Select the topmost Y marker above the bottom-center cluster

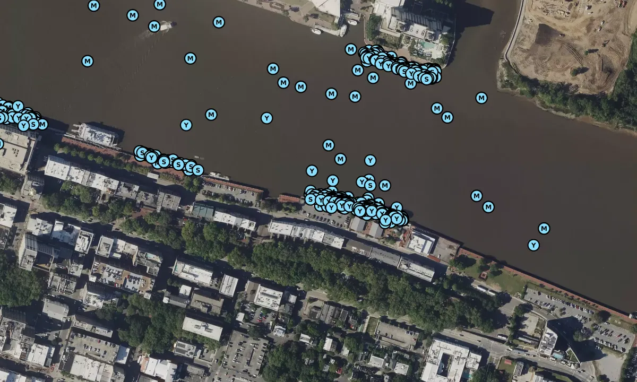pos(370,160)
